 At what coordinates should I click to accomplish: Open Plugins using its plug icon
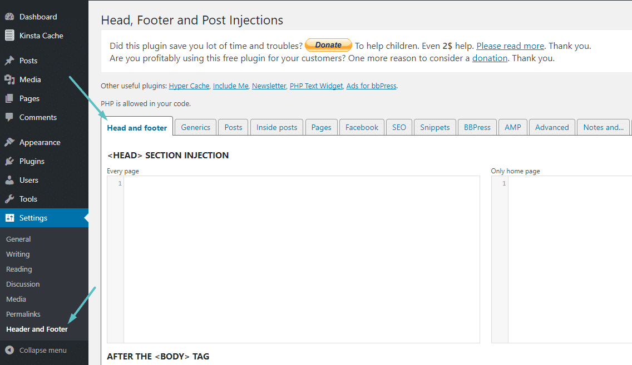pyautogui.click(x=9, y=161)
